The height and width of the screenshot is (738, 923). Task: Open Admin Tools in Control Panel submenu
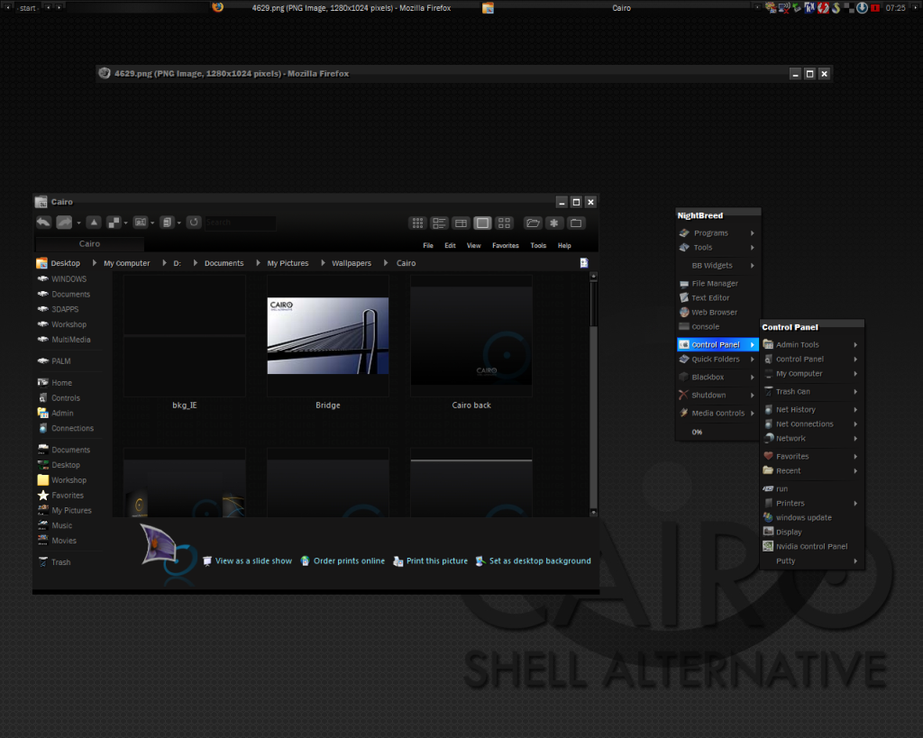812,345
